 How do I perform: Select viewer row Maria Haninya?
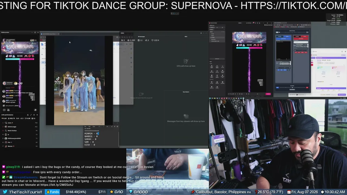(x=20, y=131)
